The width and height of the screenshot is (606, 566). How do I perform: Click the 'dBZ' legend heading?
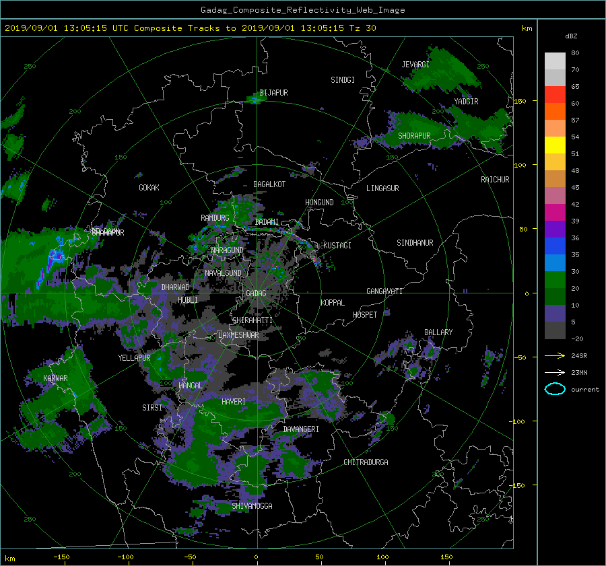(x=571, y=36)
